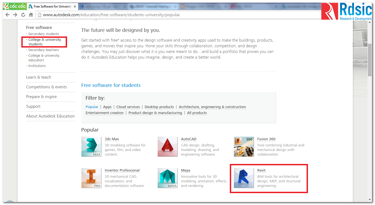Image resolution: width=375 pixels, height=205 pixels.
Task: Select the Free Software for University tab
Action: [x=53, y=6]
